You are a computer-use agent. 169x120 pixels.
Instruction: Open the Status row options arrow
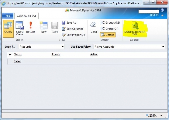[x=10, y=55]
